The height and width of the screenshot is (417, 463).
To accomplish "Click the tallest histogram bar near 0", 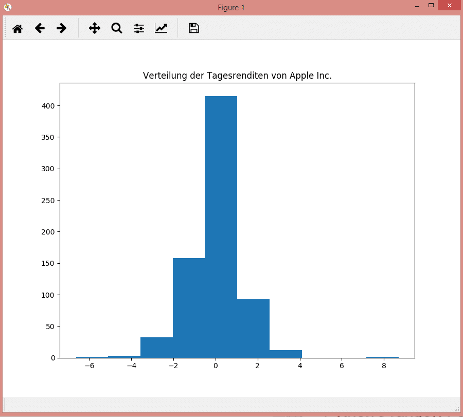I will [221, 227].
